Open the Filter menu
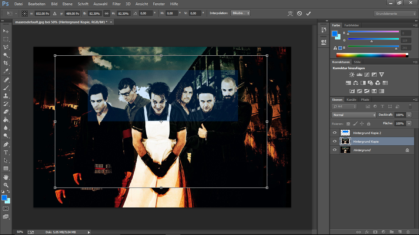 (x=117, y=4)
